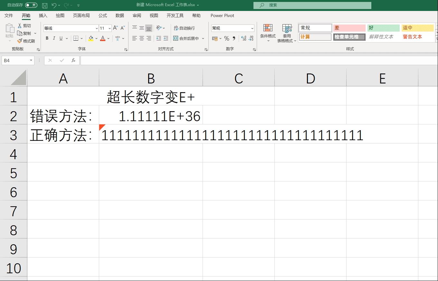The width and height of the screenshot is (438, 281).
Task: Toggle Italic formatting
Action: click(53, 38)
